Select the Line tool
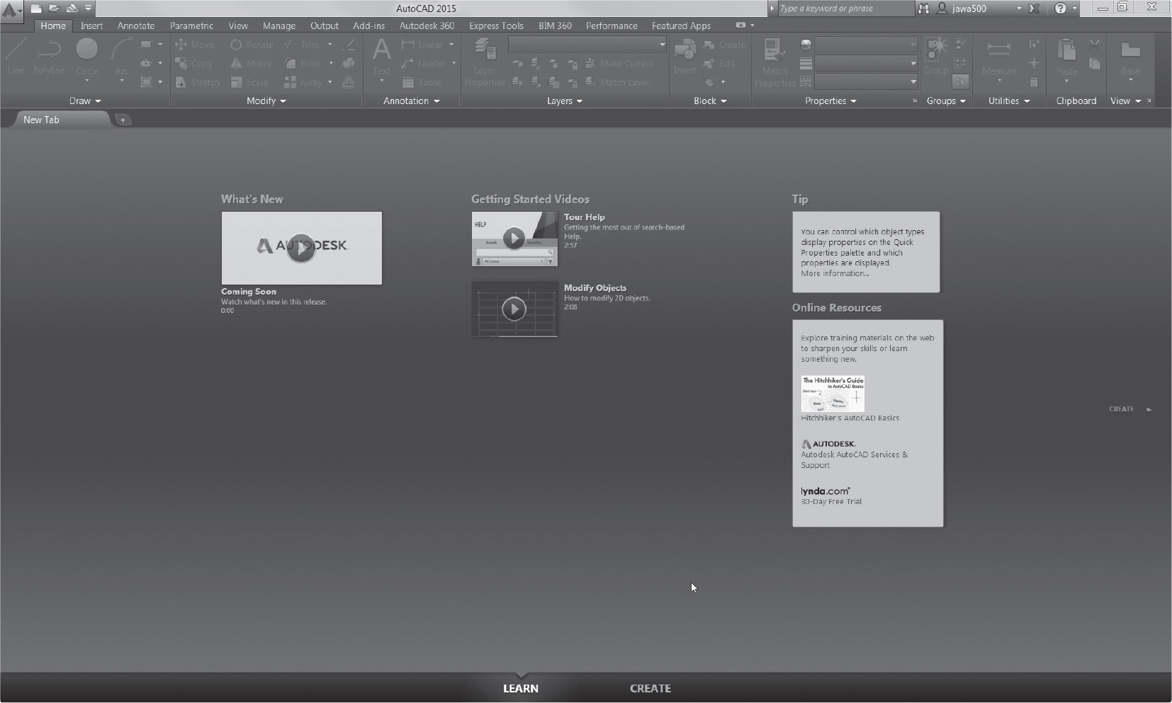 [x=16, y=57]
